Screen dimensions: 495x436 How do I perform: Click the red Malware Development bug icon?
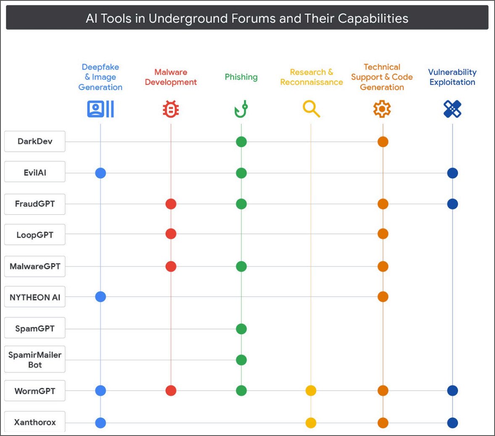click(x=171, y=110)
